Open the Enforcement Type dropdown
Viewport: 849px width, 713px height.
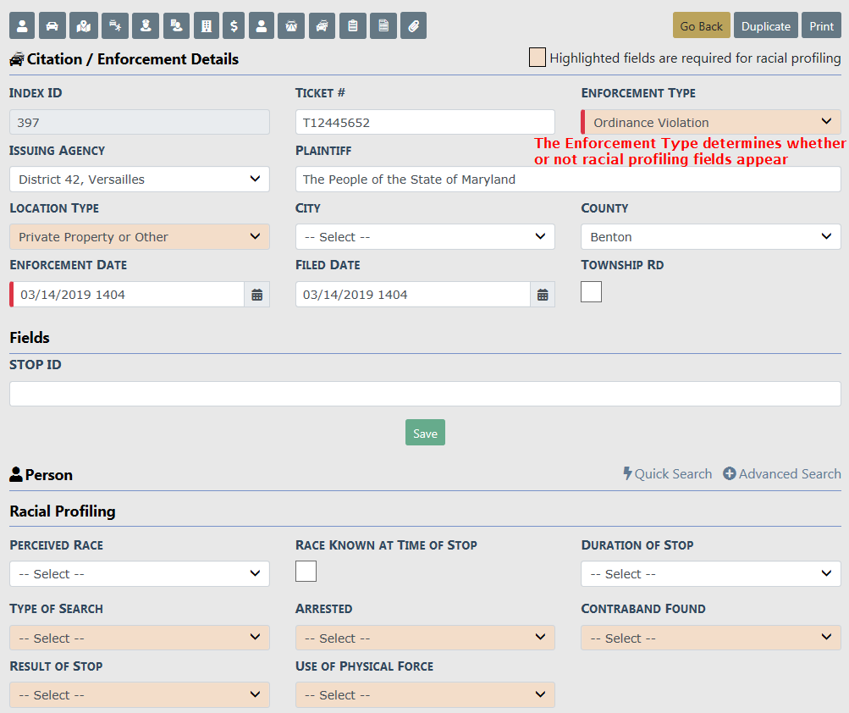tap(710, 123)
